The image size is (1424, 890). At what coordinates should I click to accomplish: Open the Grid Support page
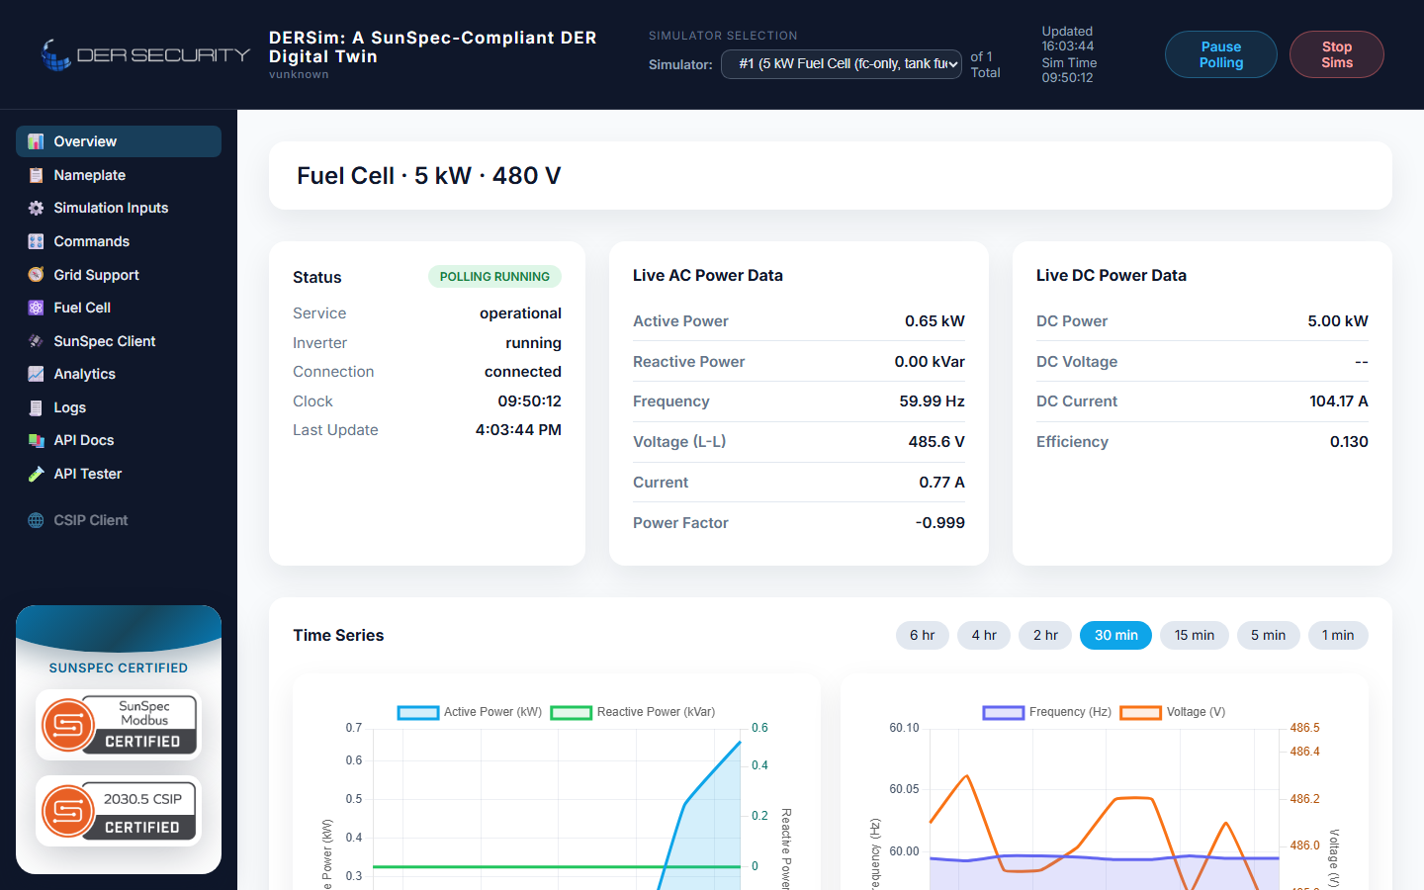119,275
